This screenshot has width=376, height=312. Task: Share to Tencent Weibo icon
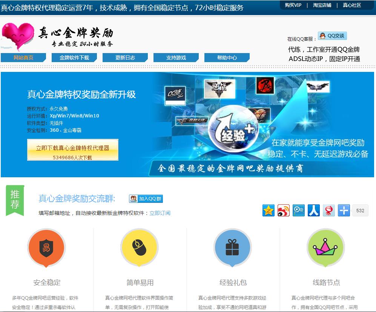pos(299,210)
